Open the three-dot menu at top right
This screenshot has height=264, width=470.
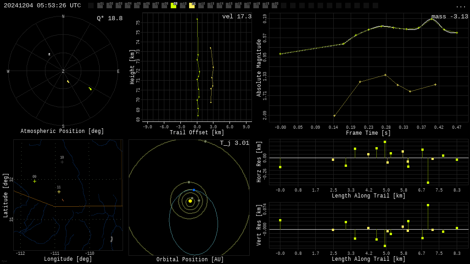point(460,6)
